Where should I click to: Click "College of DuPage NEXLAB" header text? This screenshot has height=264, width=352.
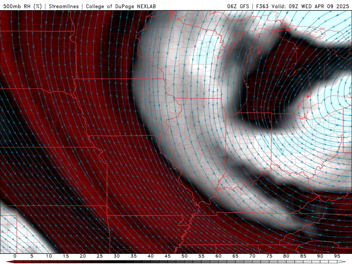point(121,6)
